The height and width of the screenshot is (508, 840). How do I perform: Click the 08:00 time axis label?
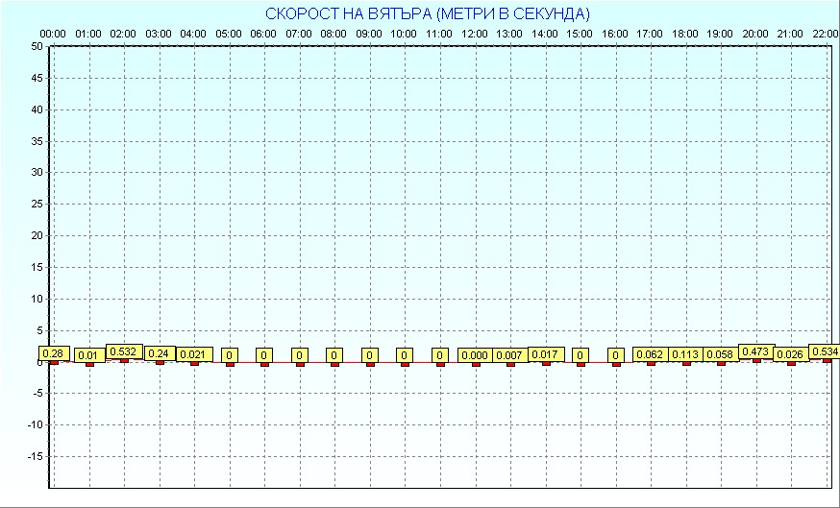point(334,34)
